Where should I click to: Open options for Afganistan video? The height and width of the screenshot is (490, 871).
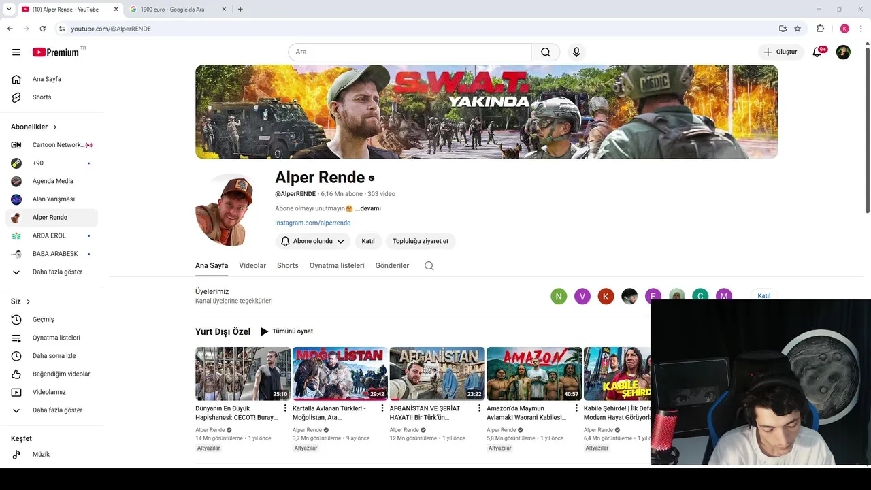coord(479,408)
